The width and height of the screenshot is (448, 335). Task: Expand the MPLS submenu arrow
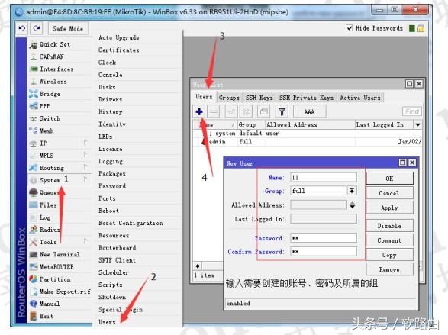pos(85,154)
